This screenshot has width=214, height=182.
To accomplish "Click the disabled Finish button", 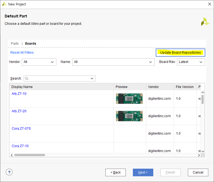I will [170, 172].
